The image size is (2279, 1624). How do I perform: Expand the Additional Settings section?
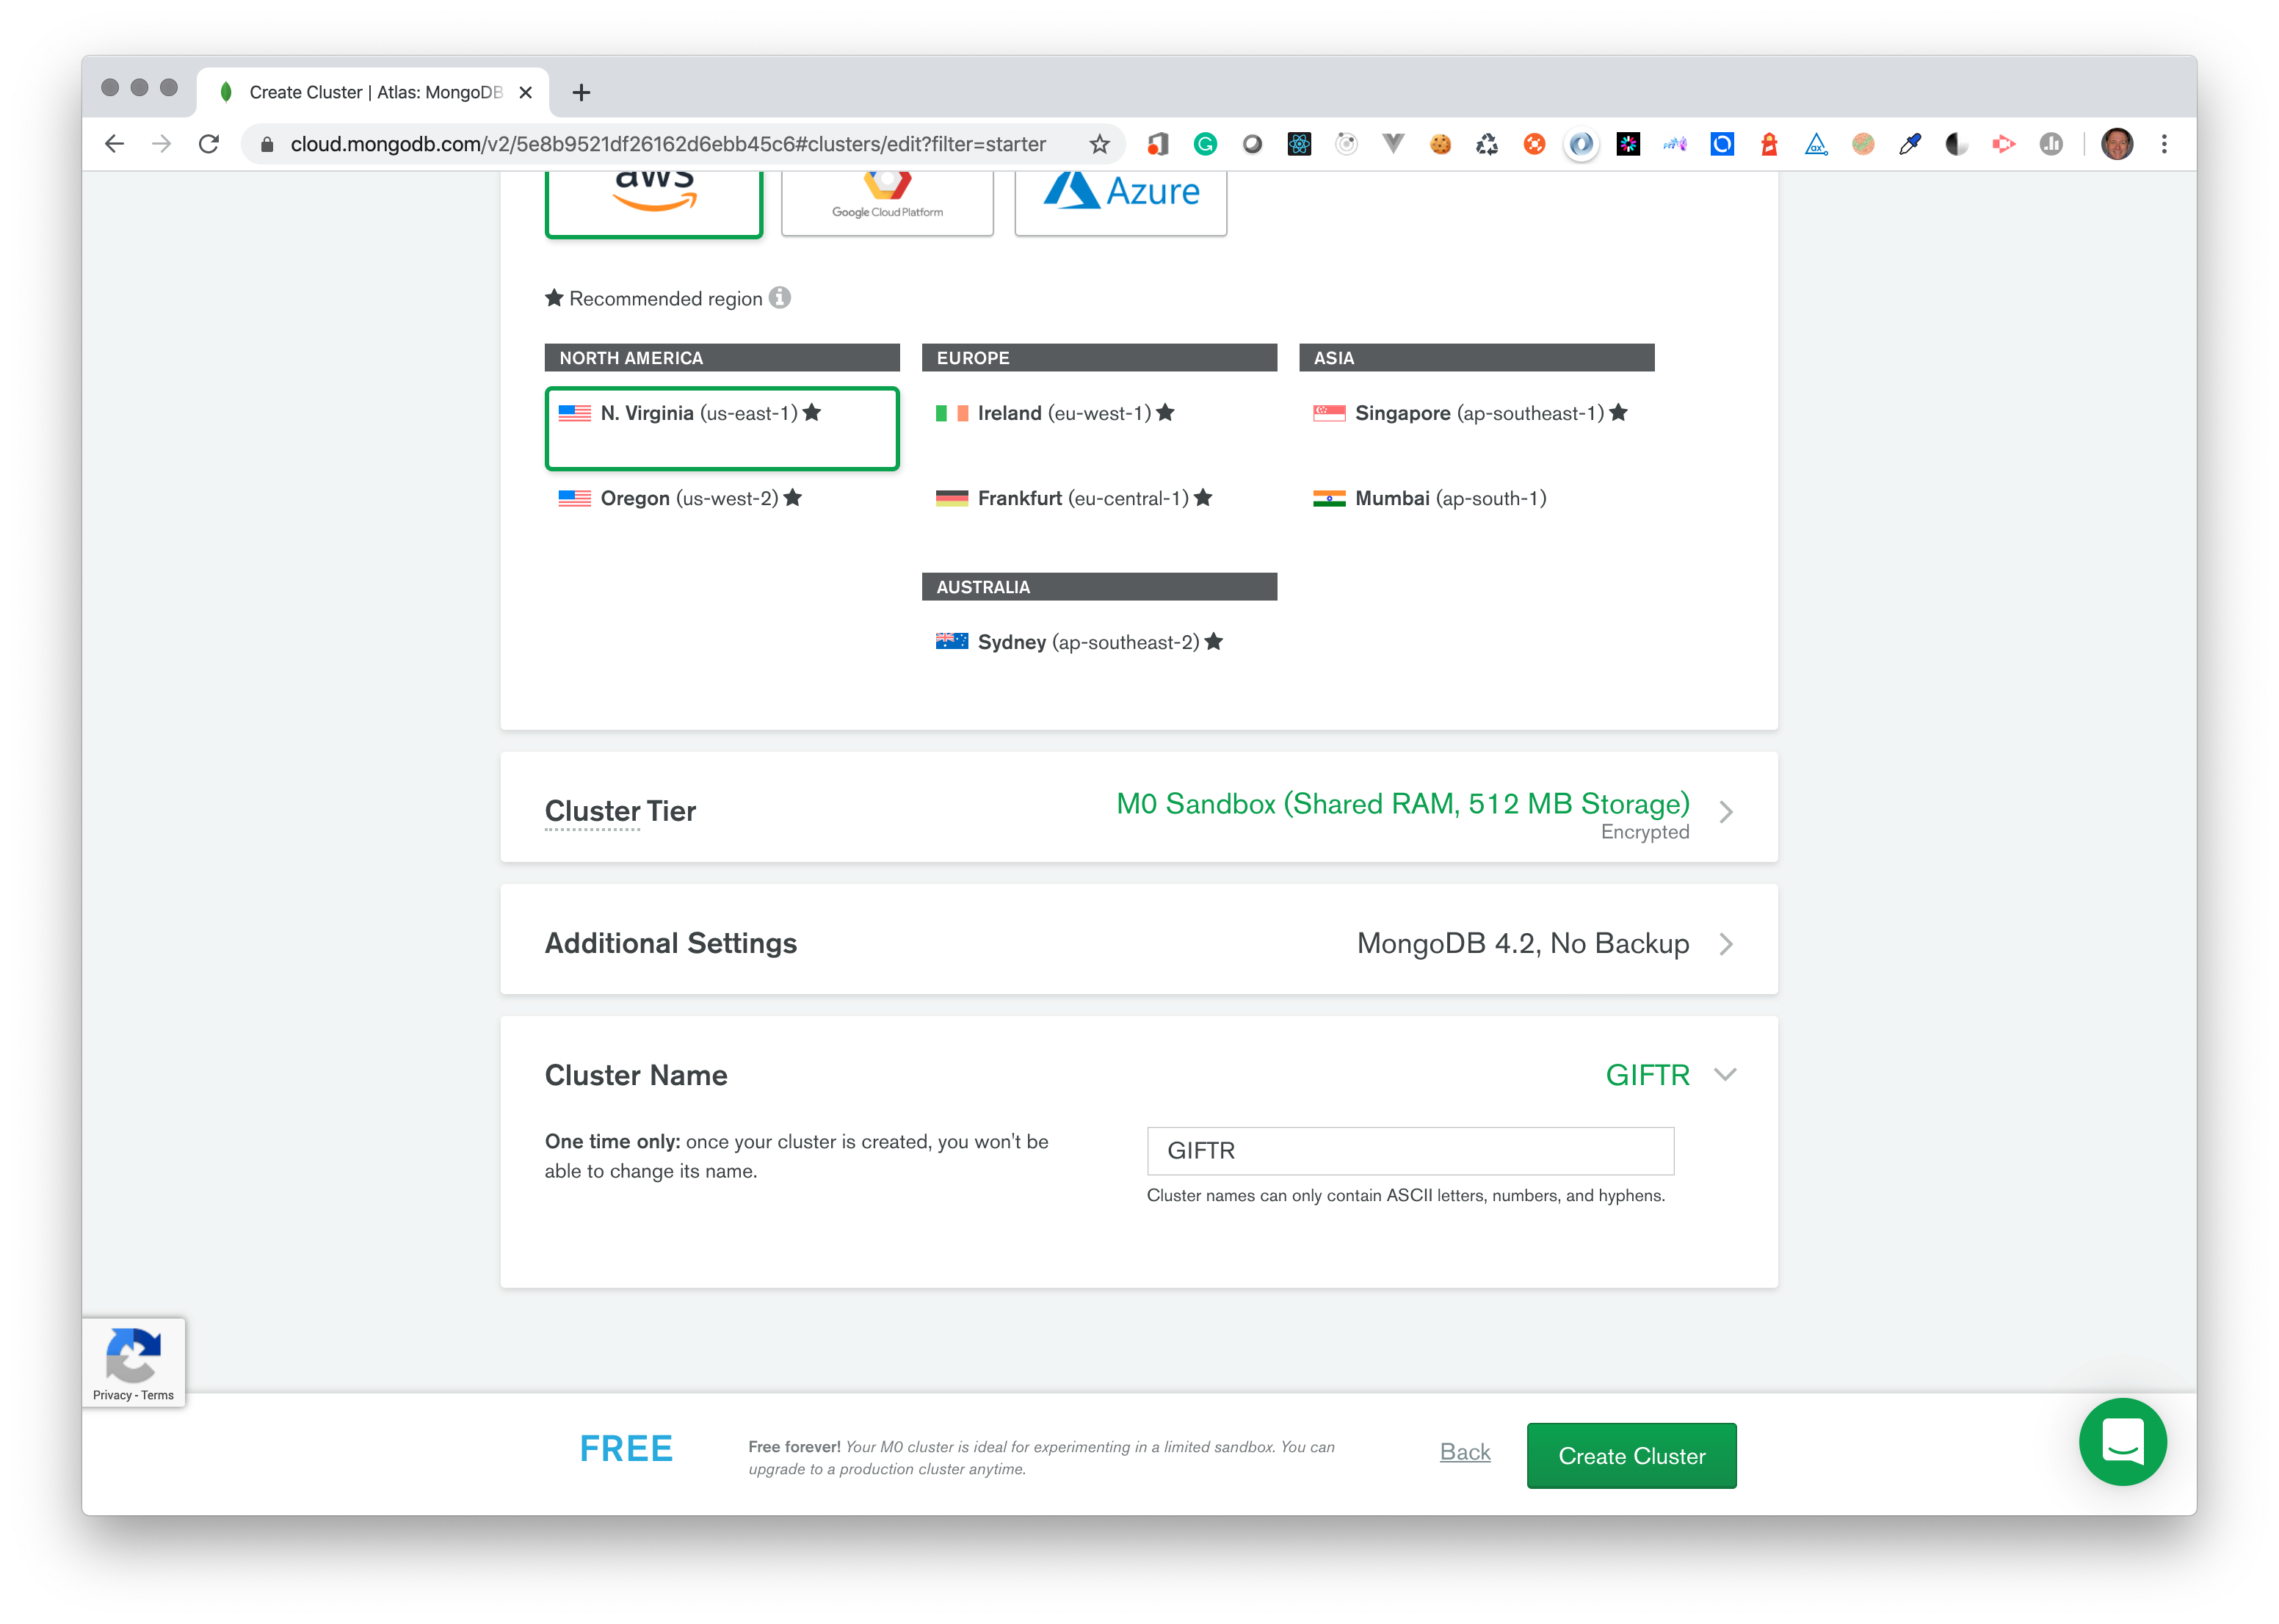tap(1728, 944)
